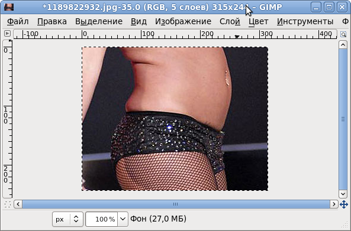Click the horizontal scrollbar thumb
The height and width of the screenshot is (231, 351).
176,204
